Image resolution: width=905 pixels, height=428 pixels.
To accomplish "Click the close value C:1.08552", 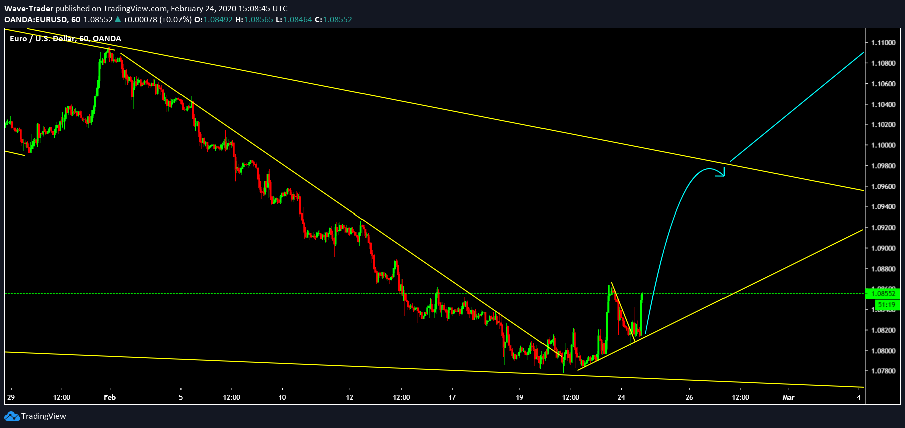I will [x=333, y=19].
